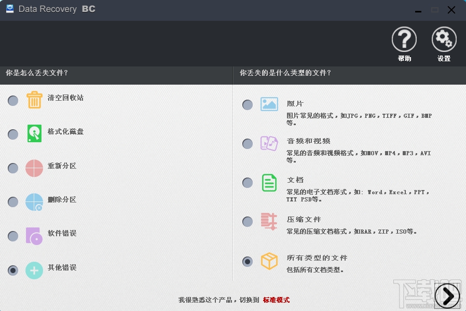Select the 清空回收站 radio button
The width and height of the screenshot is (466, 311).
12,100
